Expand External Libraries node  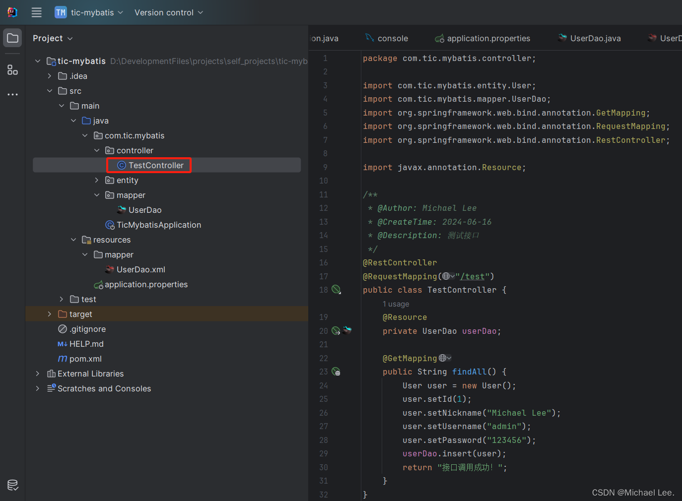(x=38, y=374)
